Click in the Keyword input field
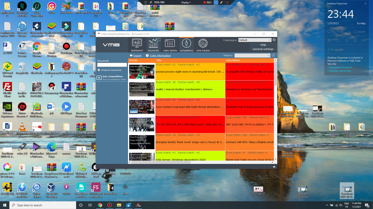 [112, 65]
